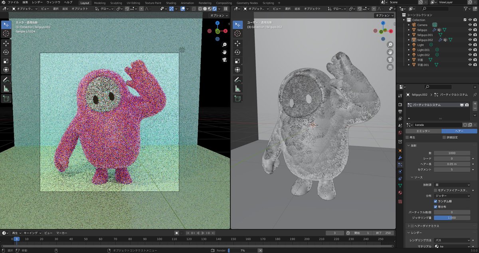Switch to the Shading workspace tab
Viewport: 479px width, 253px height.
click(171, 3)
